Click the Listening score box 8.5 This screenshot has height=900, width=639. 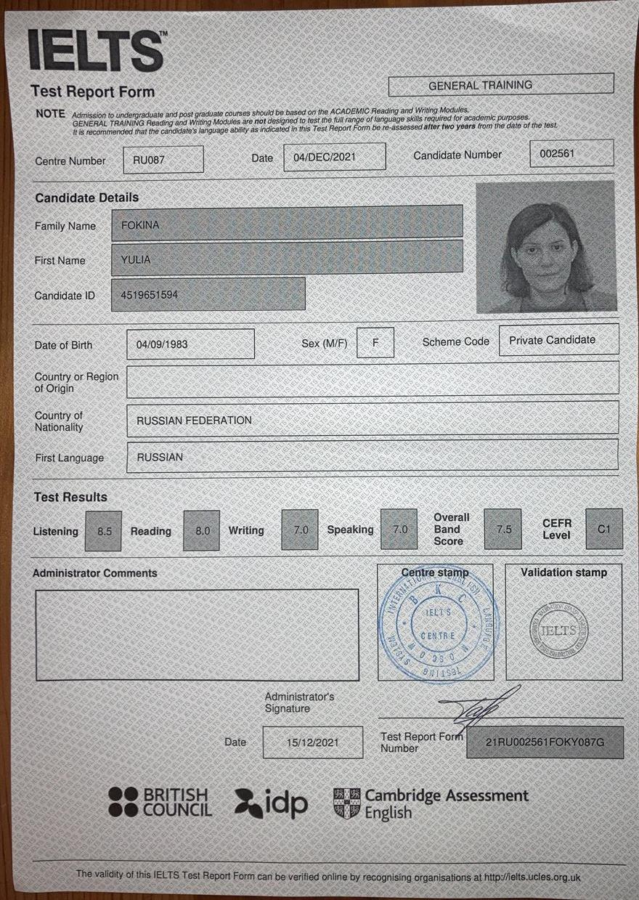point(104,531)
